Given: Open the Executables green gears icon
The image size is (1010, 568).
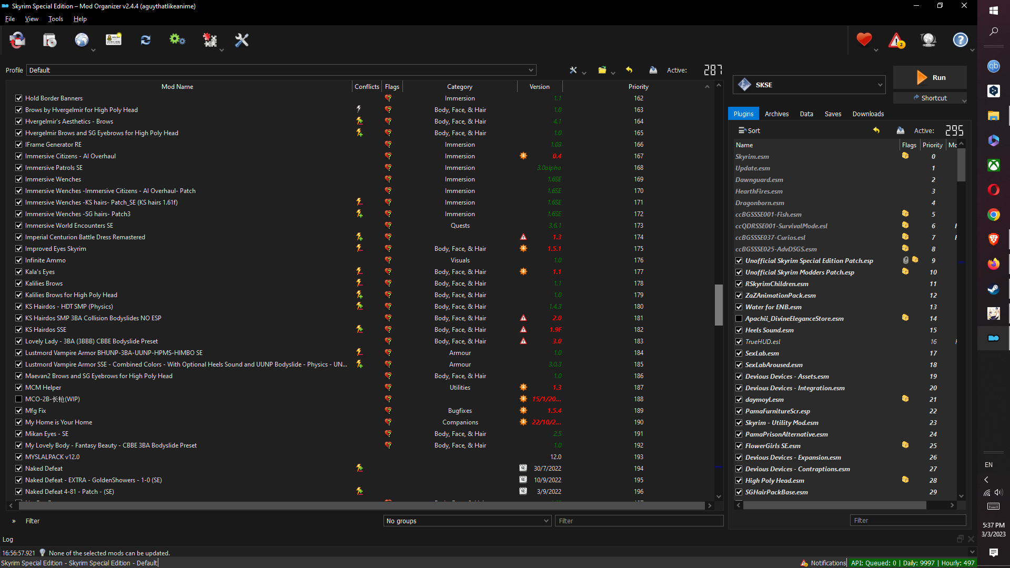Looking at the screenshot, I should pos(177,40).
